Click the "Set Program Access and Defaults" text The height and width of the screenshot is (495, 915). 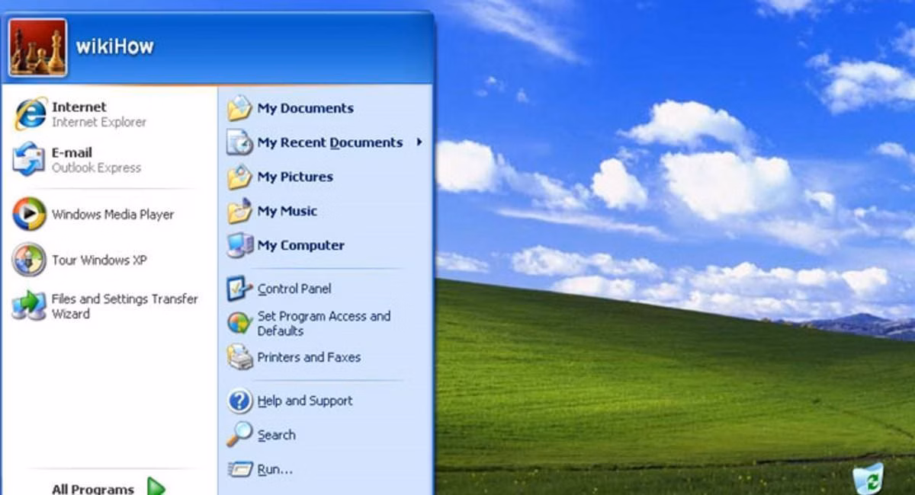[x=324, y=323]
